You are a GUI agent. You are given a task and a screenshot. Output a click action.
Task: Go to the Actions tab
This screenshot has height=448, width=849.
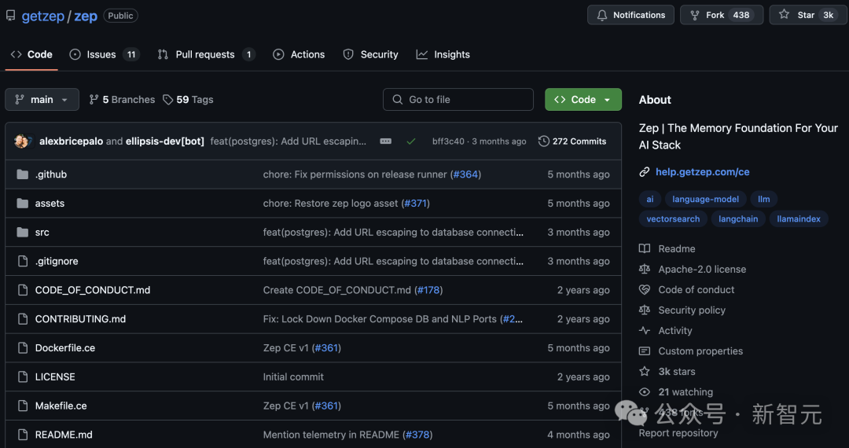tap(299, 55)
